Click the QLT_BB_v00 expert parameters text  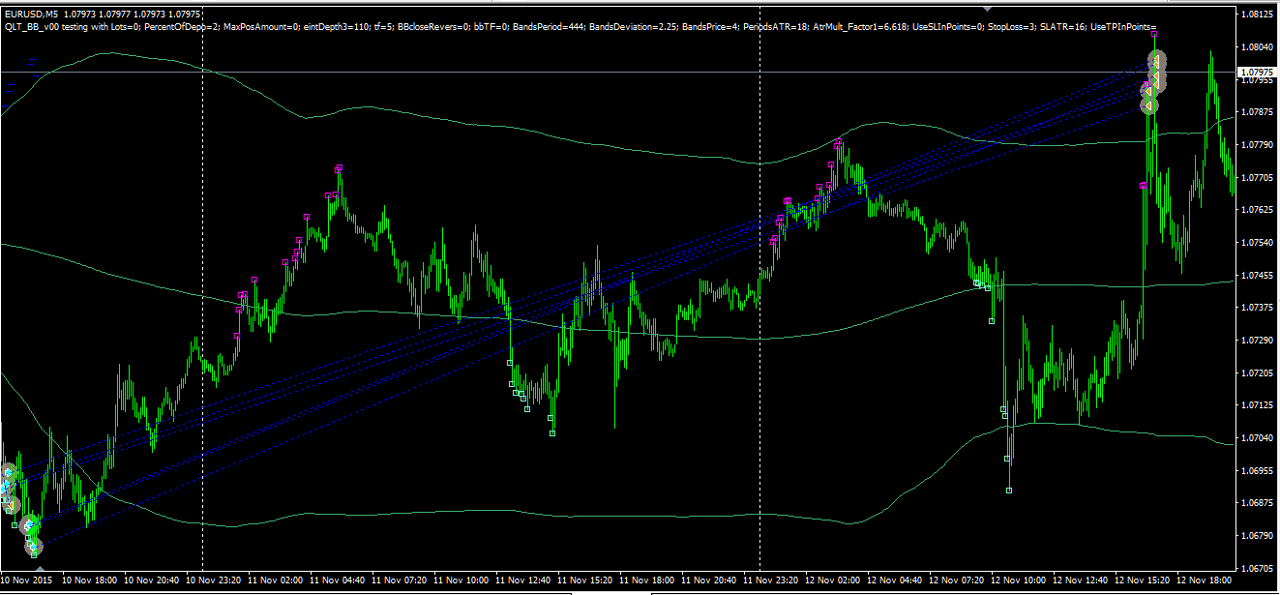click(x=580, y=27)
